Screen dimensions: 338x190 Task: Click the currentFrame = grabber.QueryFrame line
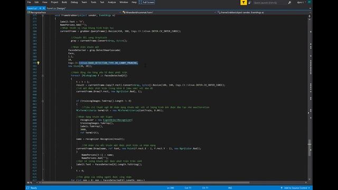(120, 31)
